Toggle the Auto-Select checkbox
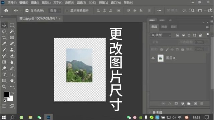The height and width of the screenshot is (120, 214). (x=27, y=11)
